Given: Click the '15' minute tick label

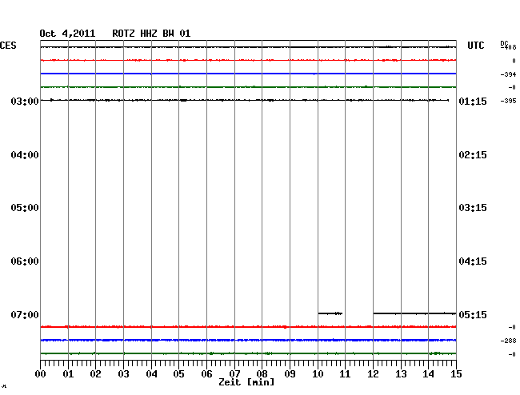Looking at the screenshot, I should coord(456,374).
